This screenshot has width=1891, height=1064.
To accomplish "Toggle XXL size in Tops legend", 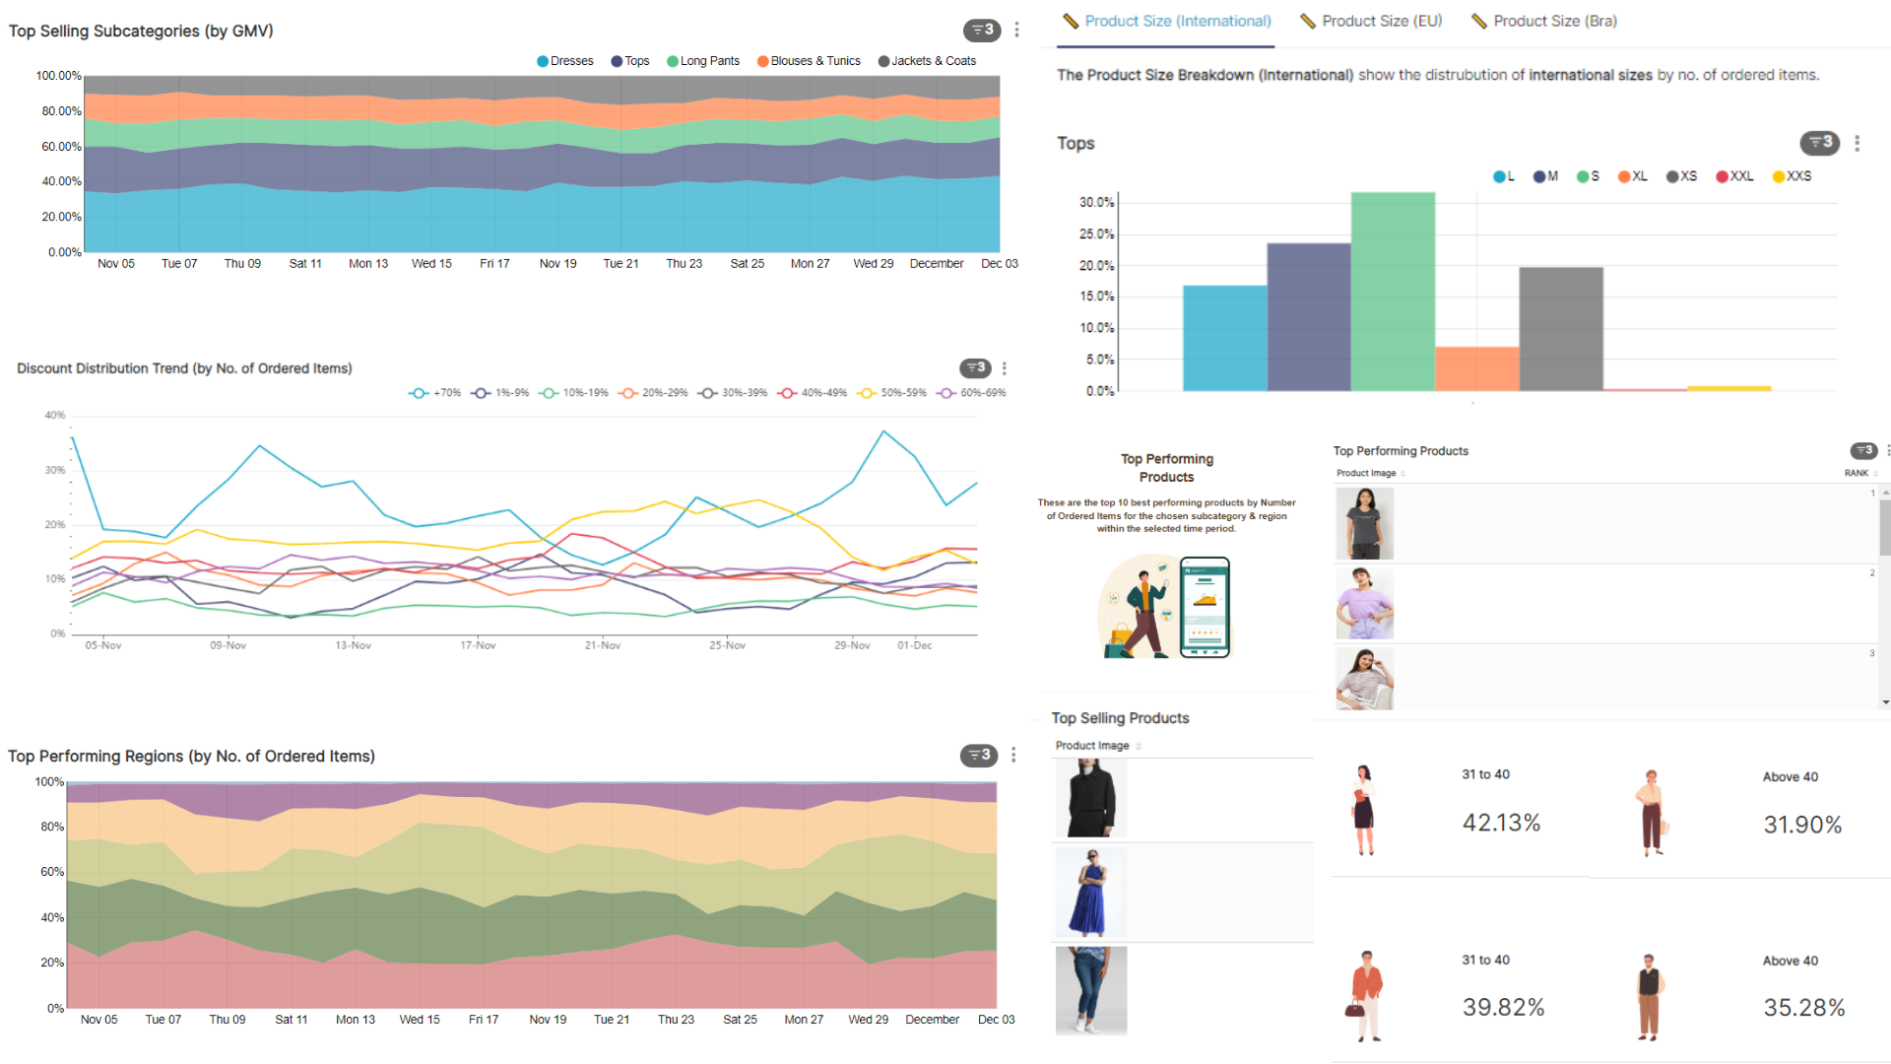I will [x=1734, y=176].
